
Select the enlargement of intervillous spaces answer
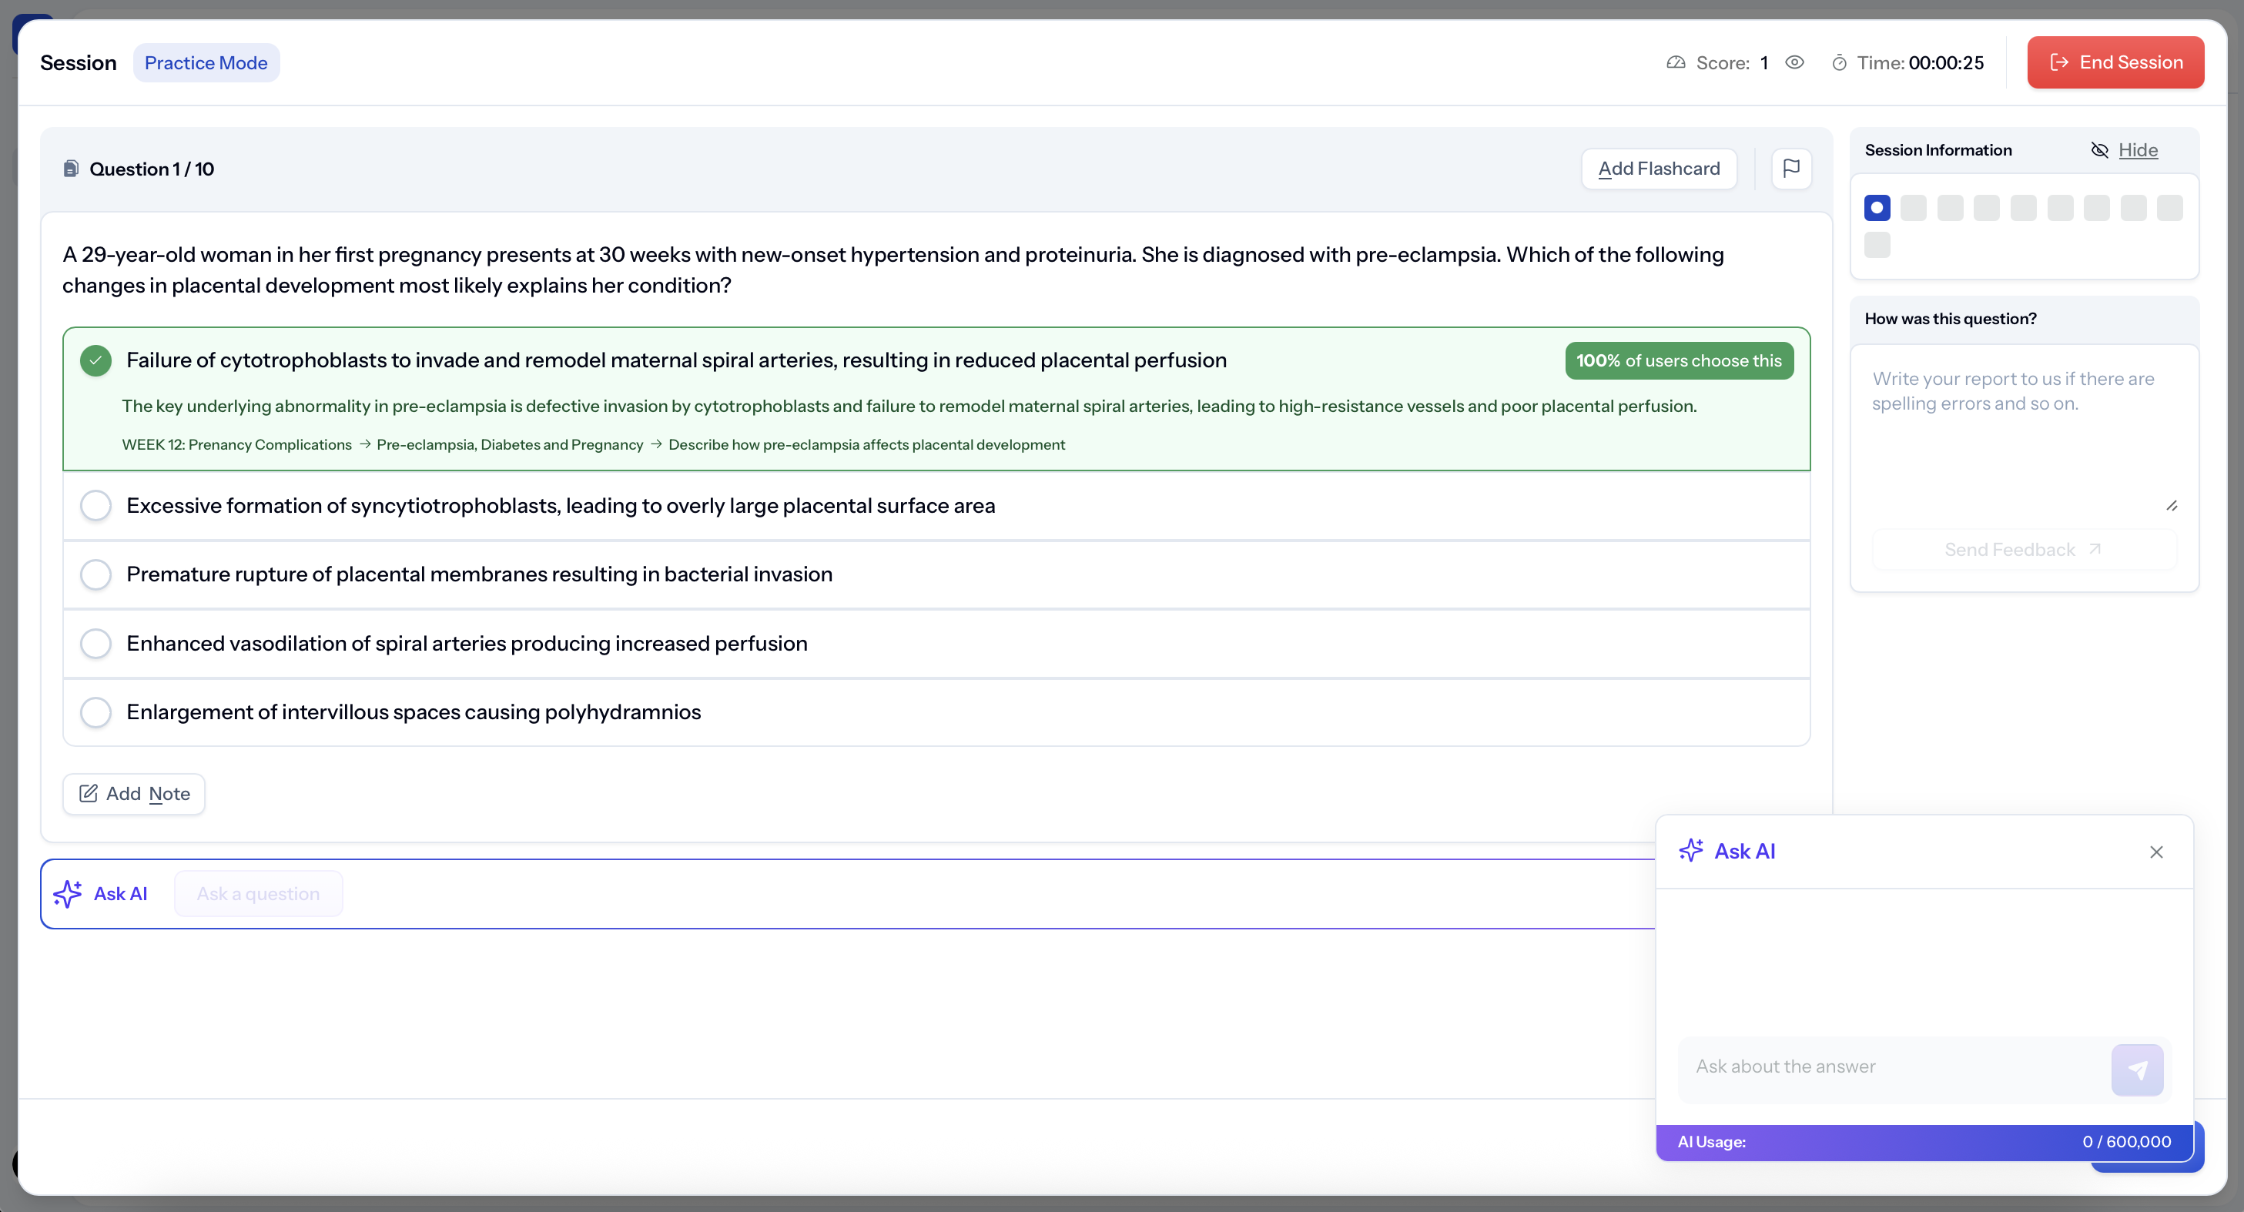(95, 711)
